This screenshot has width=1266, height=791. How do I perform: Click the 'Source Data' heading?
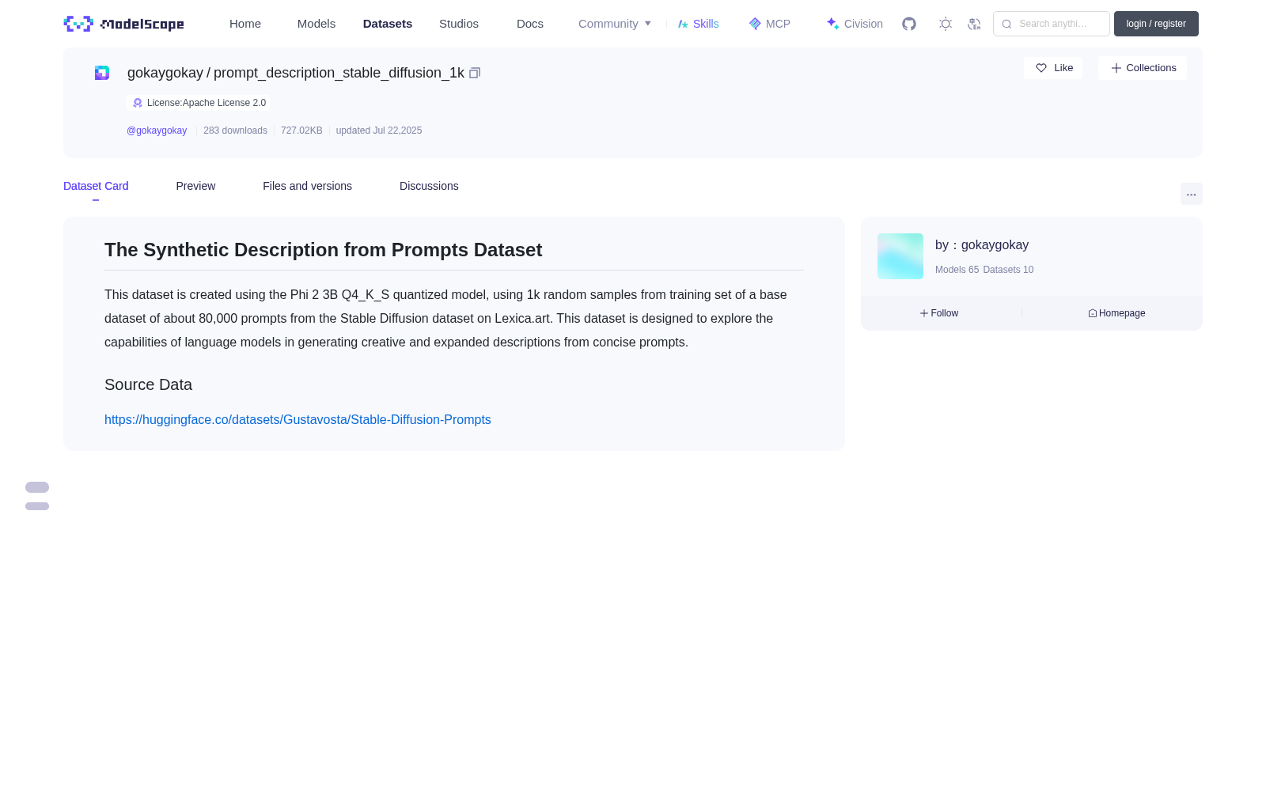148,384
